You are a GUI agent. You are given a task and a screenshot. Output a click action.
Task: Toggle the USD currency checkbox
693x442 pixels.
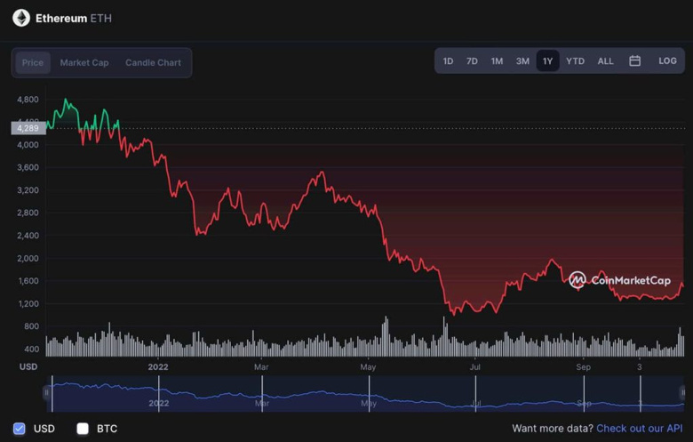coord(20,429)
